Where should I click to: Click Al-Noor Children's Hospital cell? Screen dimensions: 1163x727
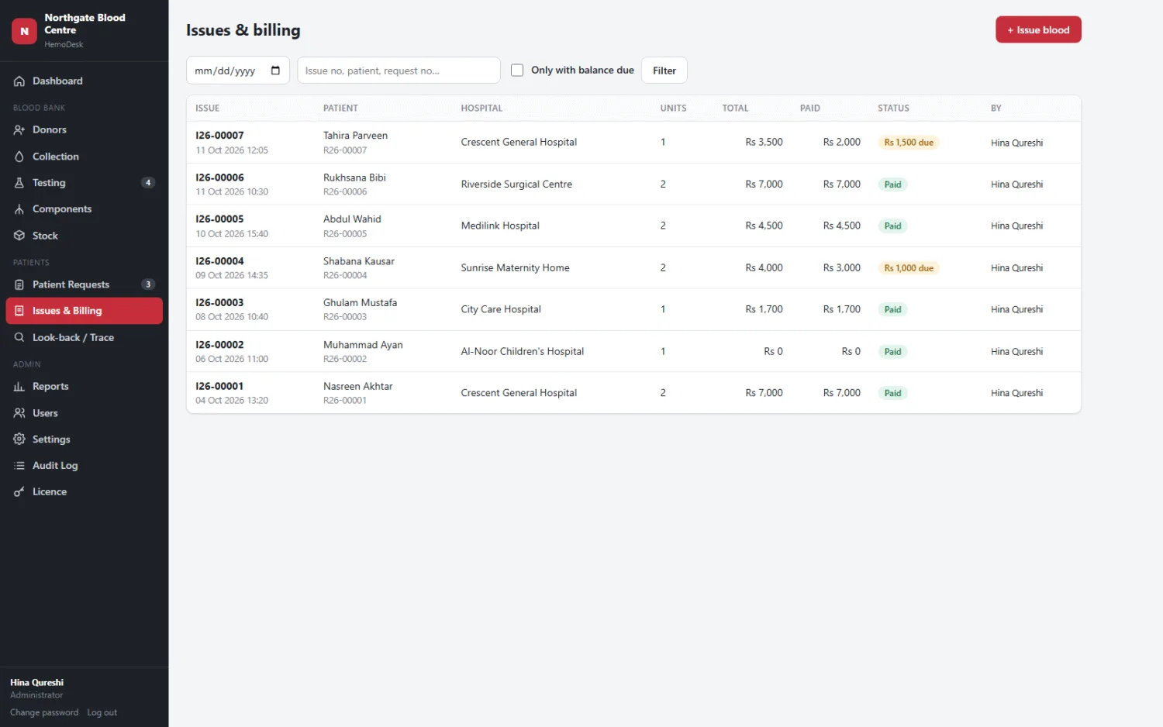(522, 352)
